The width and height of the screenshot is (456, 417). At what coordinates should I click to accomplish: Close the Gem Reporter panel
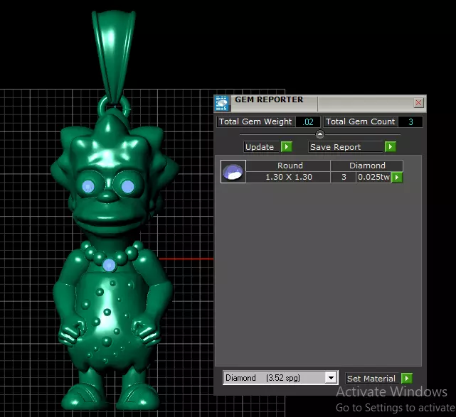tap(418, 102)
